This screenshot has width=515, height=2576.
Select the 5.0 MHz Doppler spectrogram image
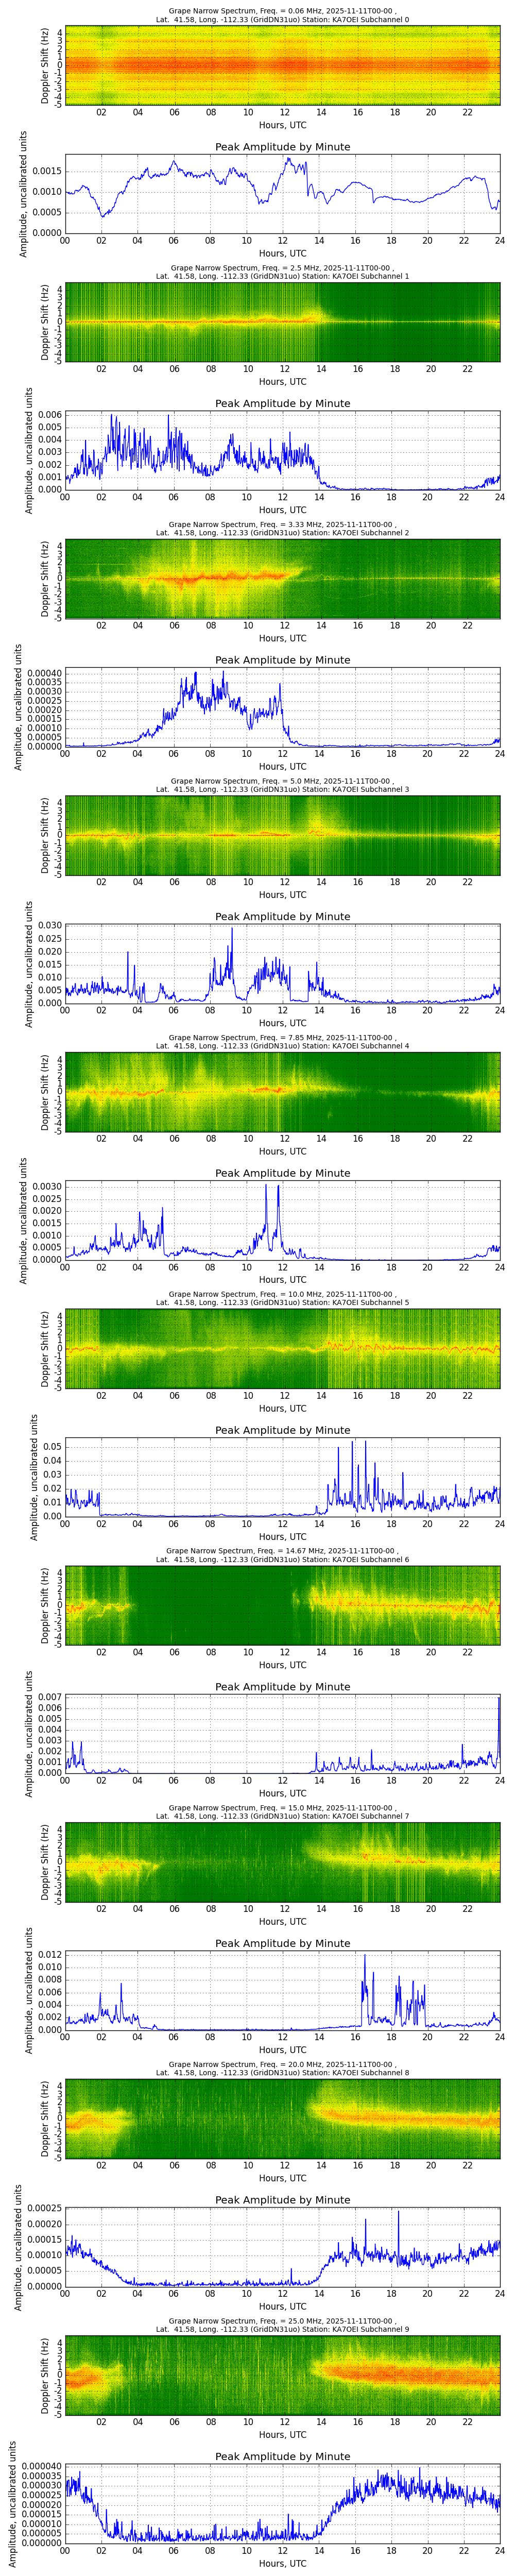282,836
